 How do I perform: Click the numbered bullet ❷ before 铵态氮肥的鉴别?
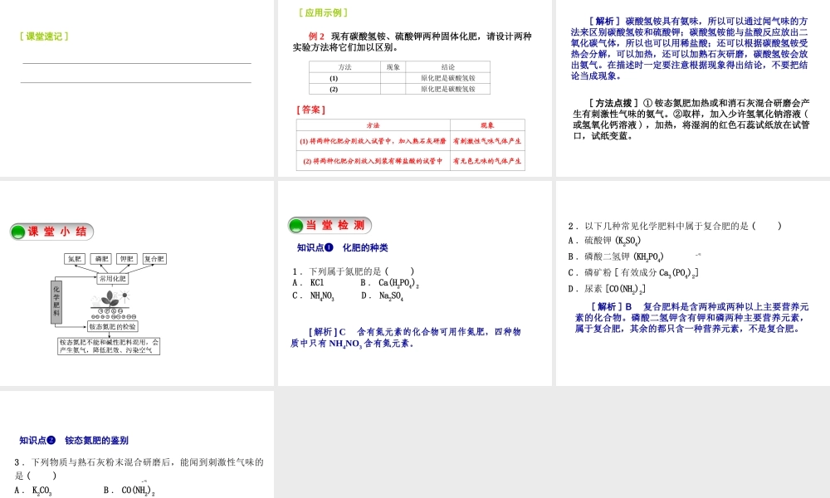[51, 440]
